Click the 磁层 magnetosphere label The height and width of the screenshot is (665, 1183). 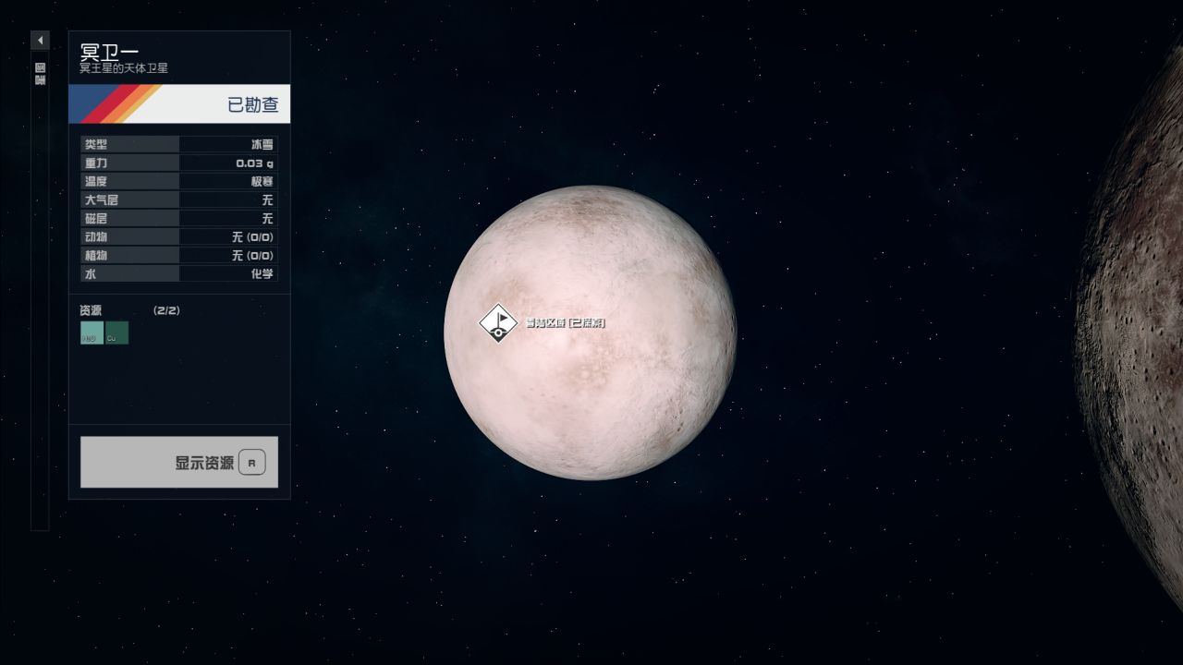point(96,218)
